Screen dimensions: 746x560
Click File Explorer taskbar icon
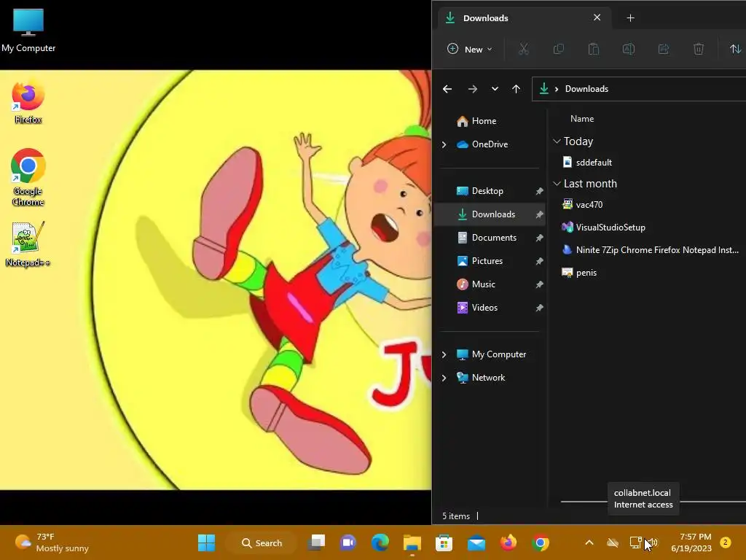[412, 542]
